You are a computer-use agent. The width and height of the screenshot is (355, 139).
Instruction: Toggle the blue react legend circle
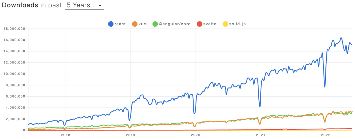click(x=111, y=24)
